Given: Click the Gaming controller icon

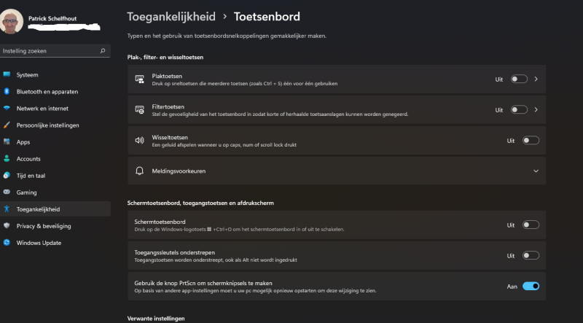Looking at the screenshot, I should 7,192.
